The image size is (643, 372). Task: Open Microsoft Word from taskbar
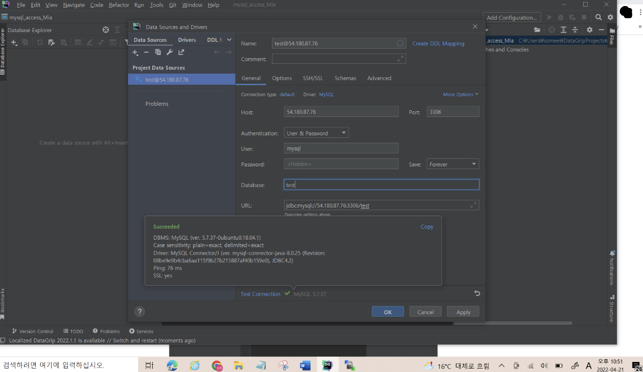click(305, 365)
